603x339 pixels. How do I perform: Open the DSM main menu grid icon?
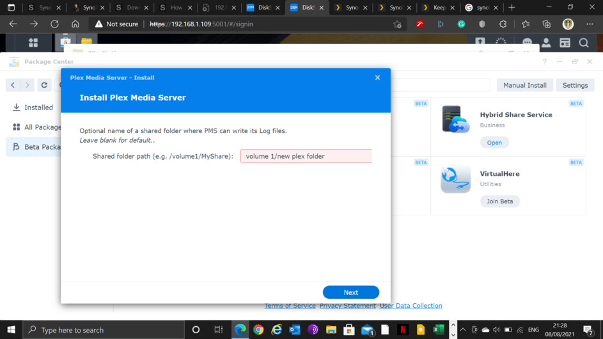(33, 43)
